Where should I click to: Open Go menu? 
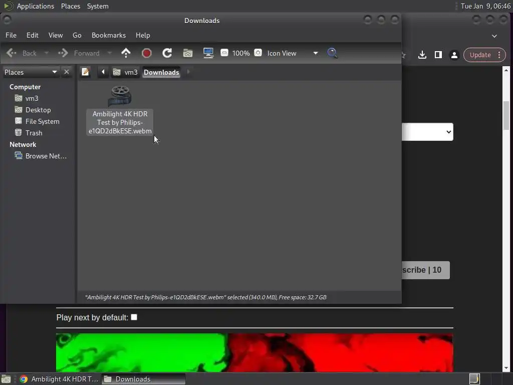point(77,35)
